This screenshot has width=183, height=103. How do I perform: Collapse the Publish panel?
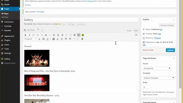click(x=174, y=20)
